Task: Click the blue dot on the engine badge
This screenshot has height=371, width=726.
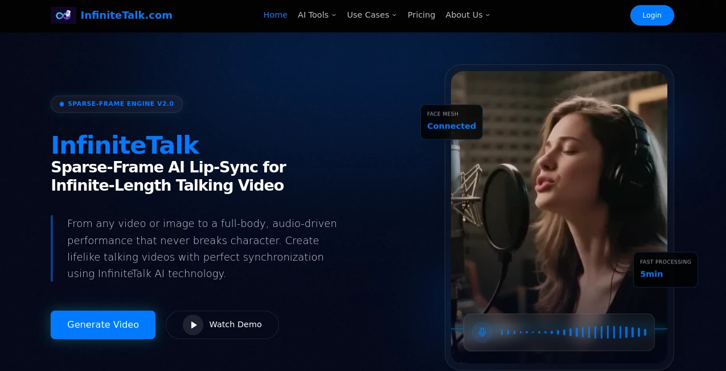Action: (x=61, y=104)
